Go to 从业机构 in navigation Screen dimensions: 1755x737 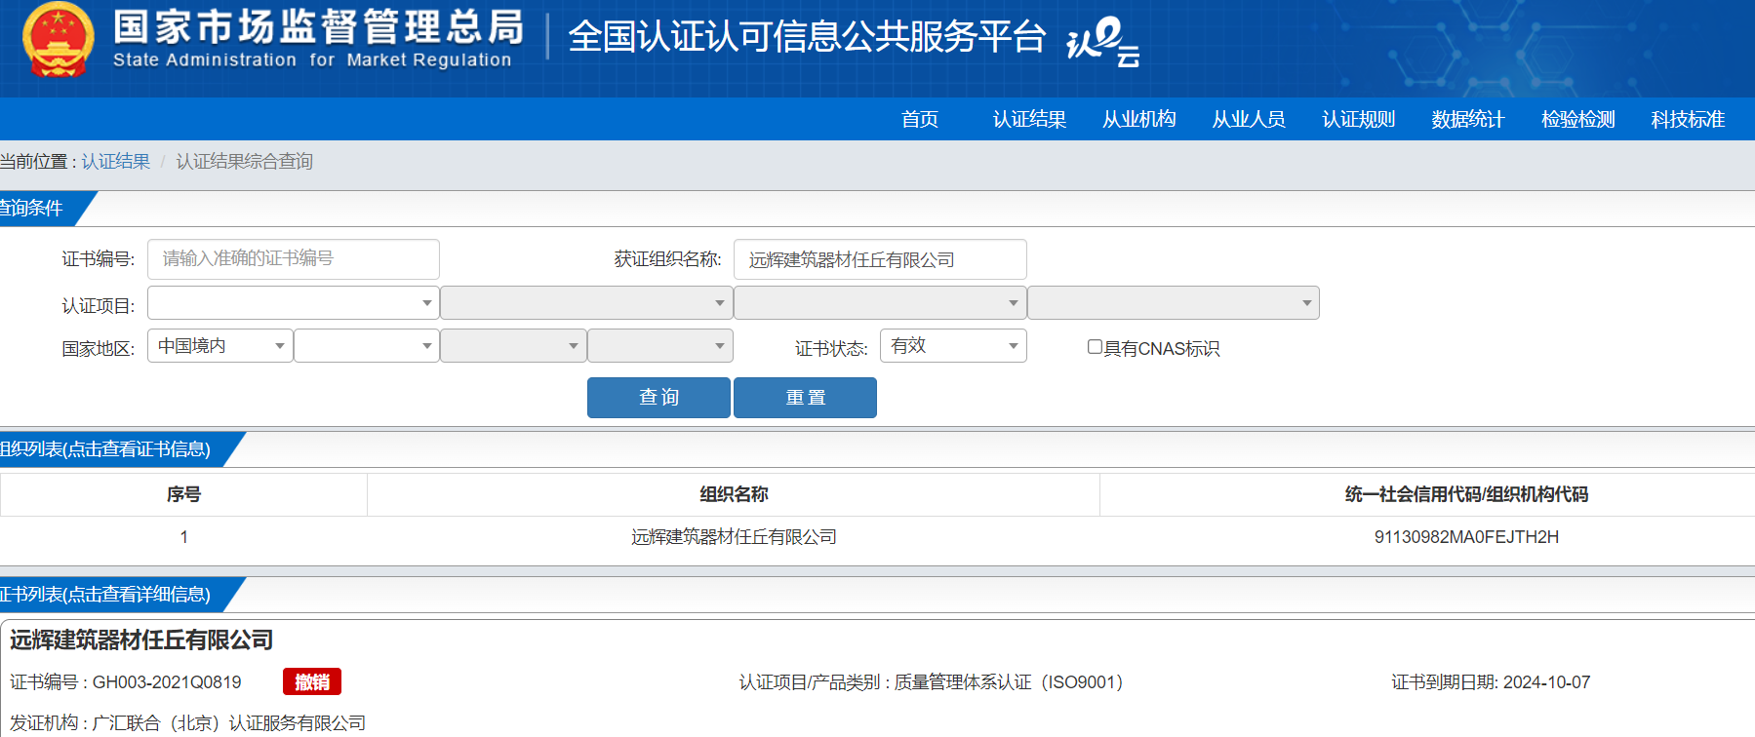click(x=1138, y=119)
